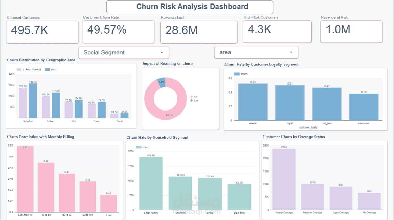394x220 pixels.
Task: Click the churn legend swatch in Loyalty Segment chart
Action: pos(237,74)
